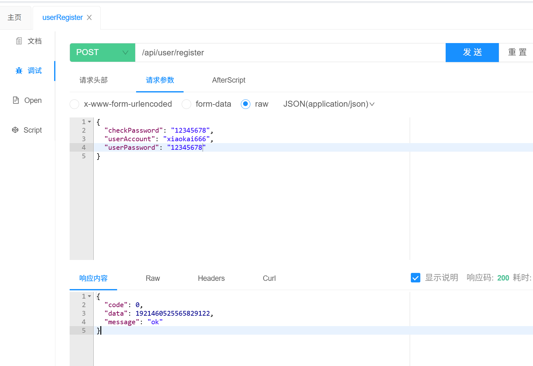
Task: Select the form-data radio option
Action: tap(186, 104)
